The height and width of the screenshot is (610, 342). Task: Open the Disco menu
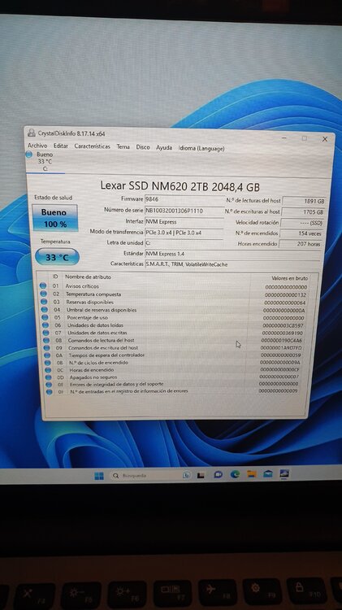143,147
